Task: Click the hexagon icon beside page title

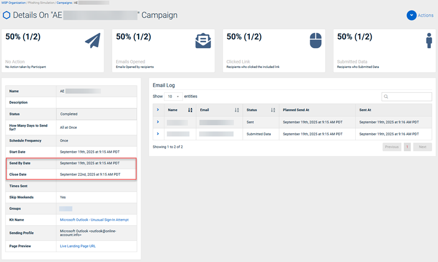Action: pos(6,15)
